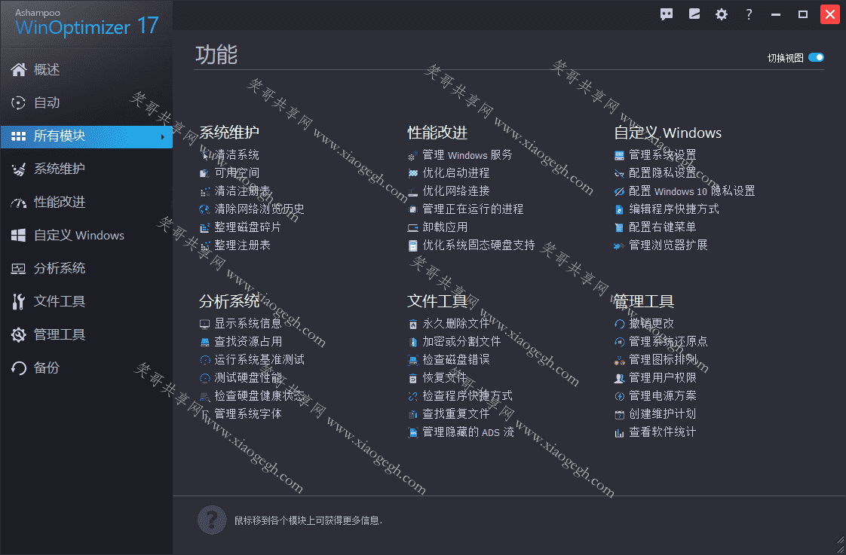Click the 卸载应用 icon
Image resolution: width=846 pixels, height=555 pixels.
tap(412, 228)
